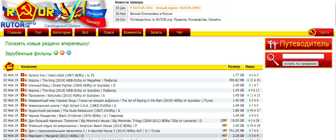Click magnet icon for Street Fighter row

pos(26,85)
